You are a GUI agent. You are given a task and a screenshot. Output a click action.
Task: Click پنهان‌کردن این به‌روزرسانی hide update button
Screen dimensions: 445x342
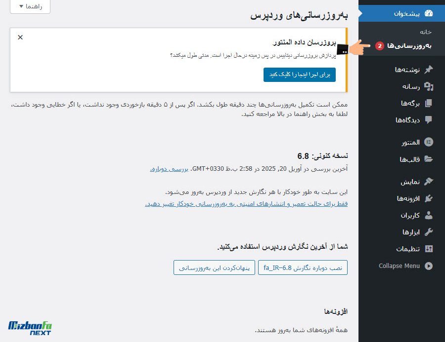[x=214, y=267]
